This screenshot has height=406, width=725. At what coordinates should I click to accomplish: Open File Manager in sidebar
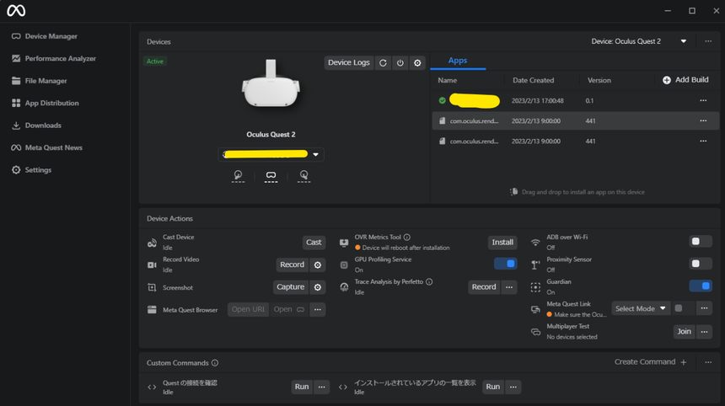pos(40,81)
